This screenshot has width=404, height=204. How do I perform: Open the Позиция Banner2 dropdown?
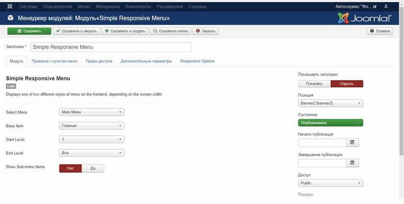[x=330, y=103]
